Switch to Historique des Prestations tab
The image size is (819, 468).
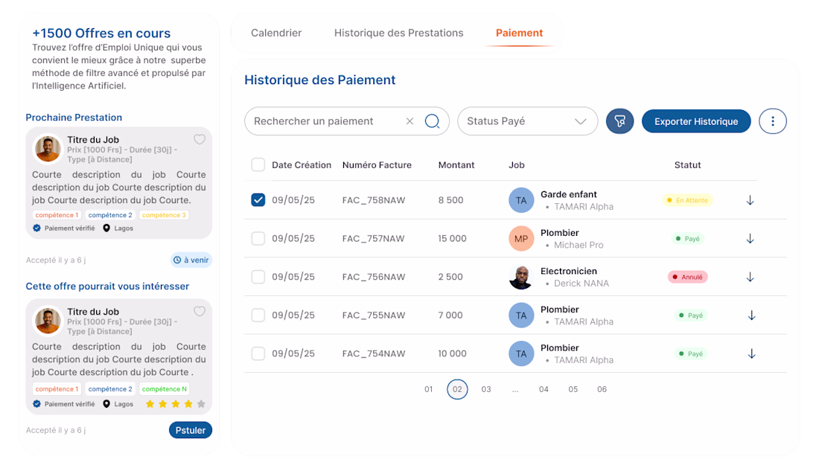coord(398,33)
